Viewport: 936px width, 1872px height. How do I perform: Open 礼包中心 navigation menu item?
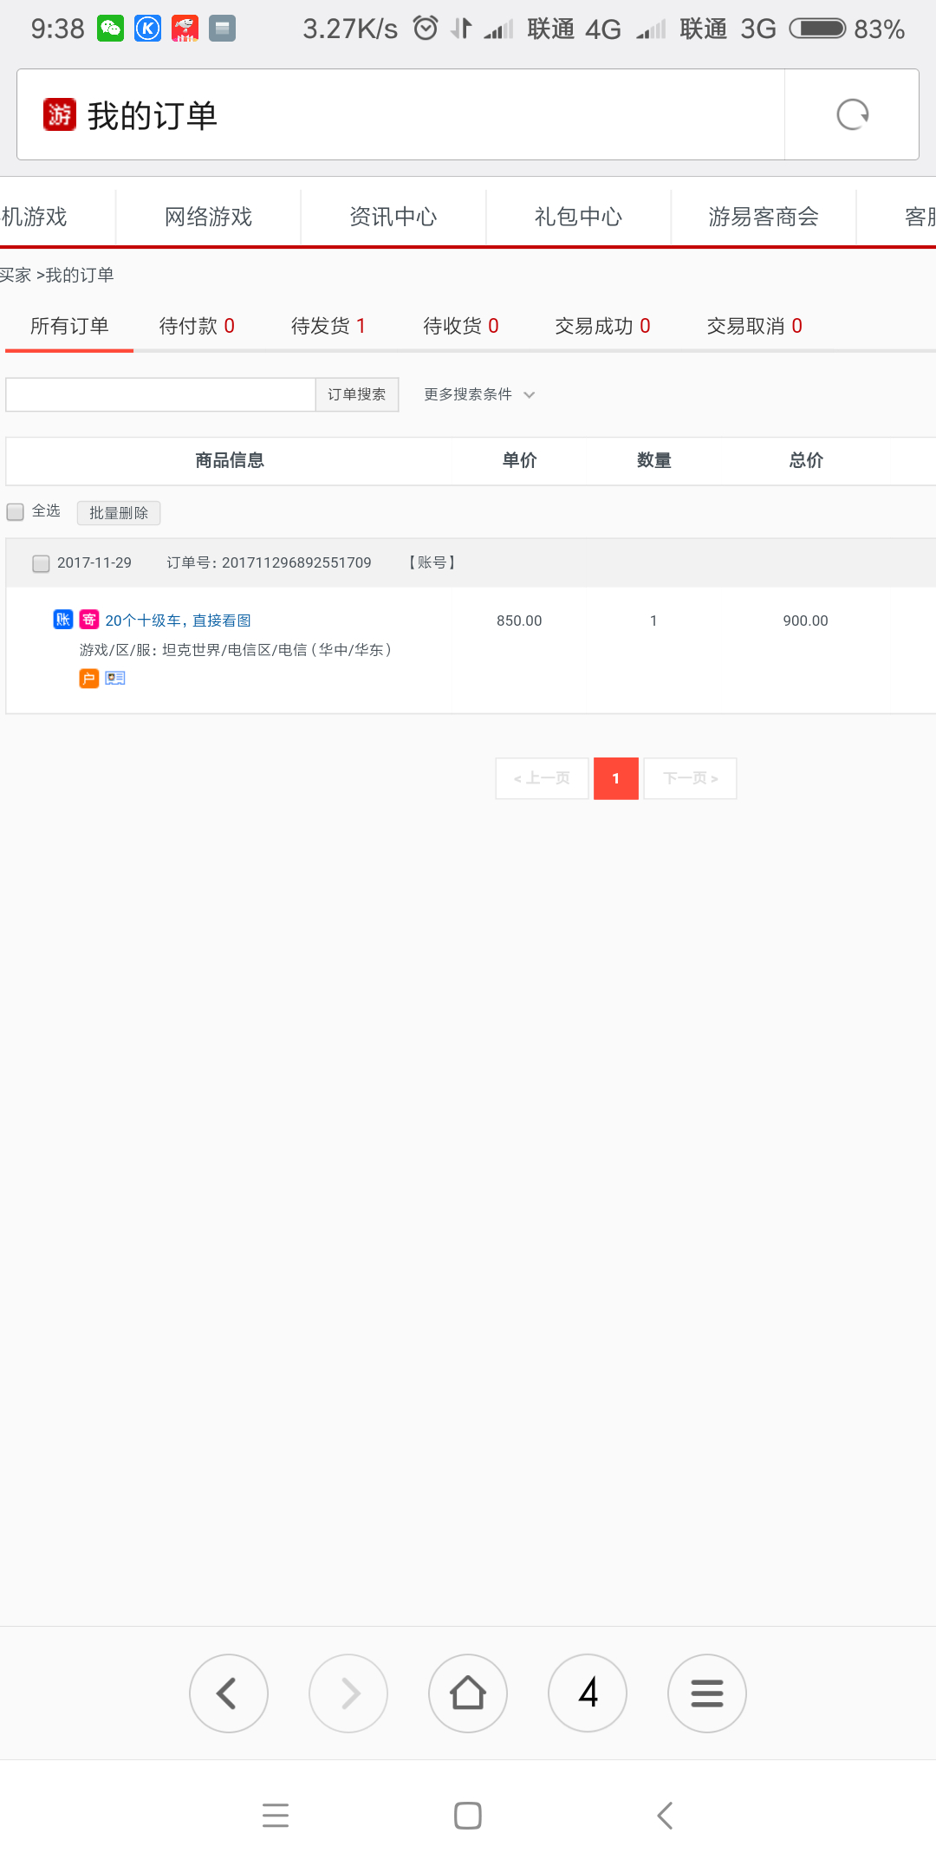pyautogui.click(x=578, y=217)
